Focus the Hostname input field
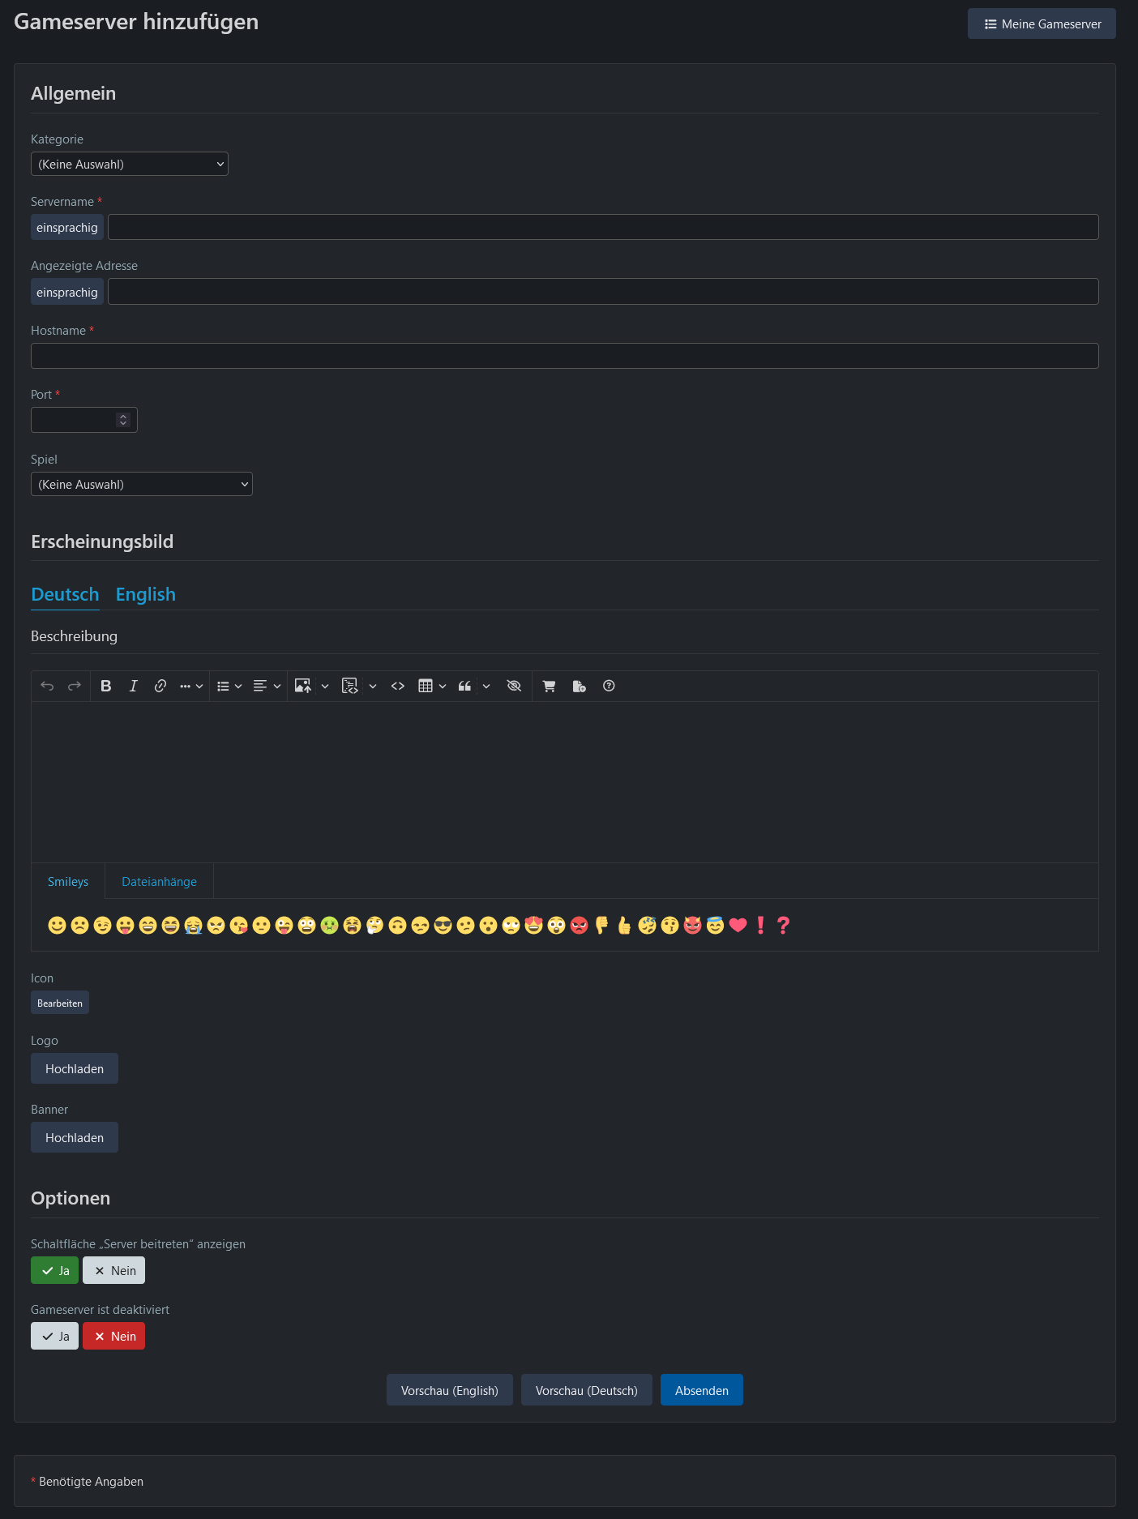 pyautogui.click(x=564, y=356)
